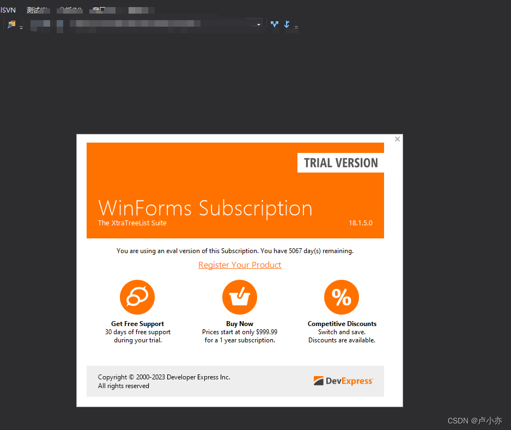Screen dimensions: 511x430
Task: Open Competitive Discounts via the percent icon
Action: coord(342,297)
